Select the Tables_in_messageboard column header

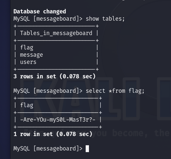point(56,33)
